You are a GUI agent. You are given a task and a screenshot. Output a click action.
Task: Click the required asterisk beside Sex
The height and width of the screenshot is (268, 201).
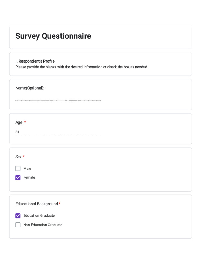(x=24, y=157)
